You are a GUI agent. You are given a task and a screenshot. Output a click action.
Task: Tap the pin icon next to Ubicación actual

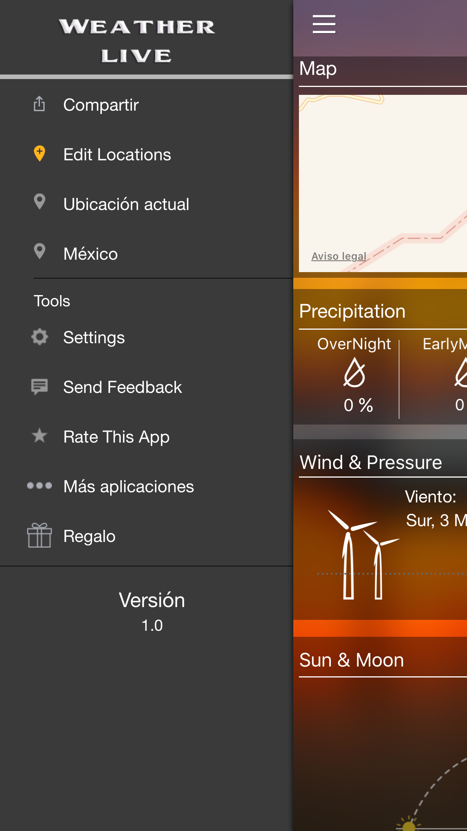(x=39, y=202)
